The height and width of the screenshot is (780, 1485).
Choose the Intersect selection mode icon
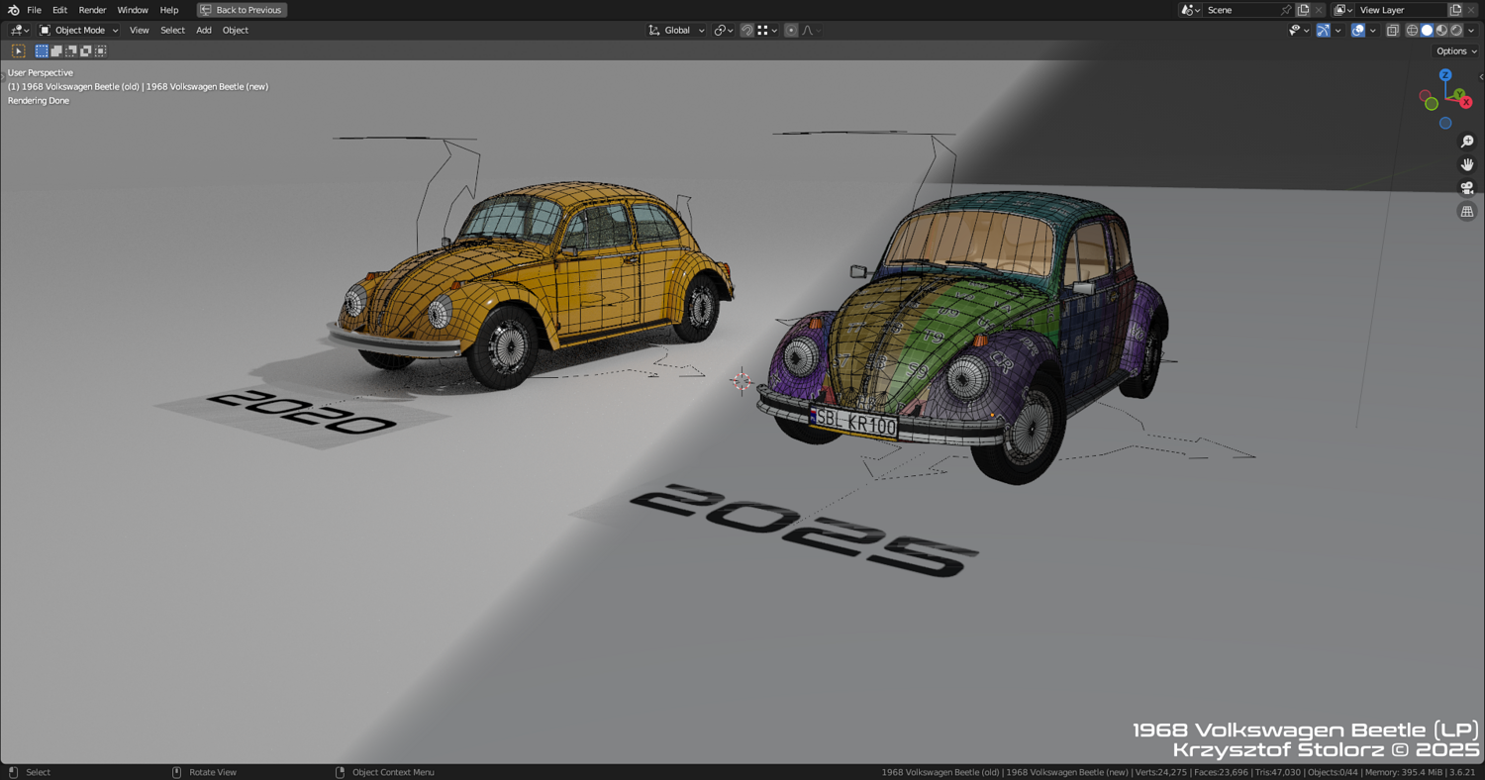coord(101,51)
